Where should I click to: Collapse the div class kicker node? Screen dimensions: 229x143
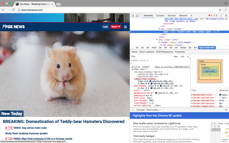point(159,29)
